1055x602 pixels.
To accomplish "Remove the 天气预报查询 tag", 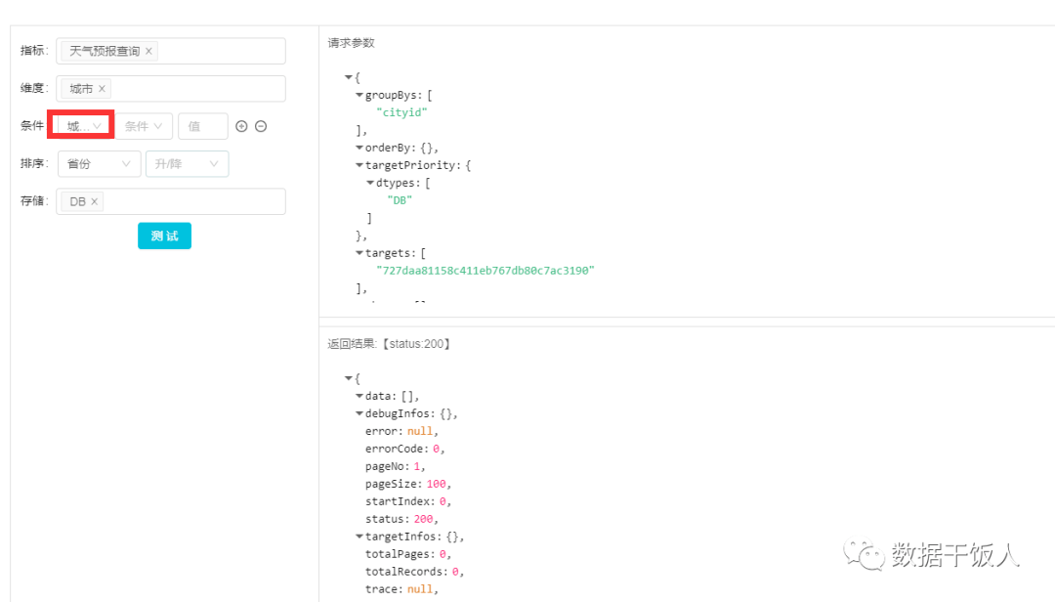I will (x=148, y=51).
